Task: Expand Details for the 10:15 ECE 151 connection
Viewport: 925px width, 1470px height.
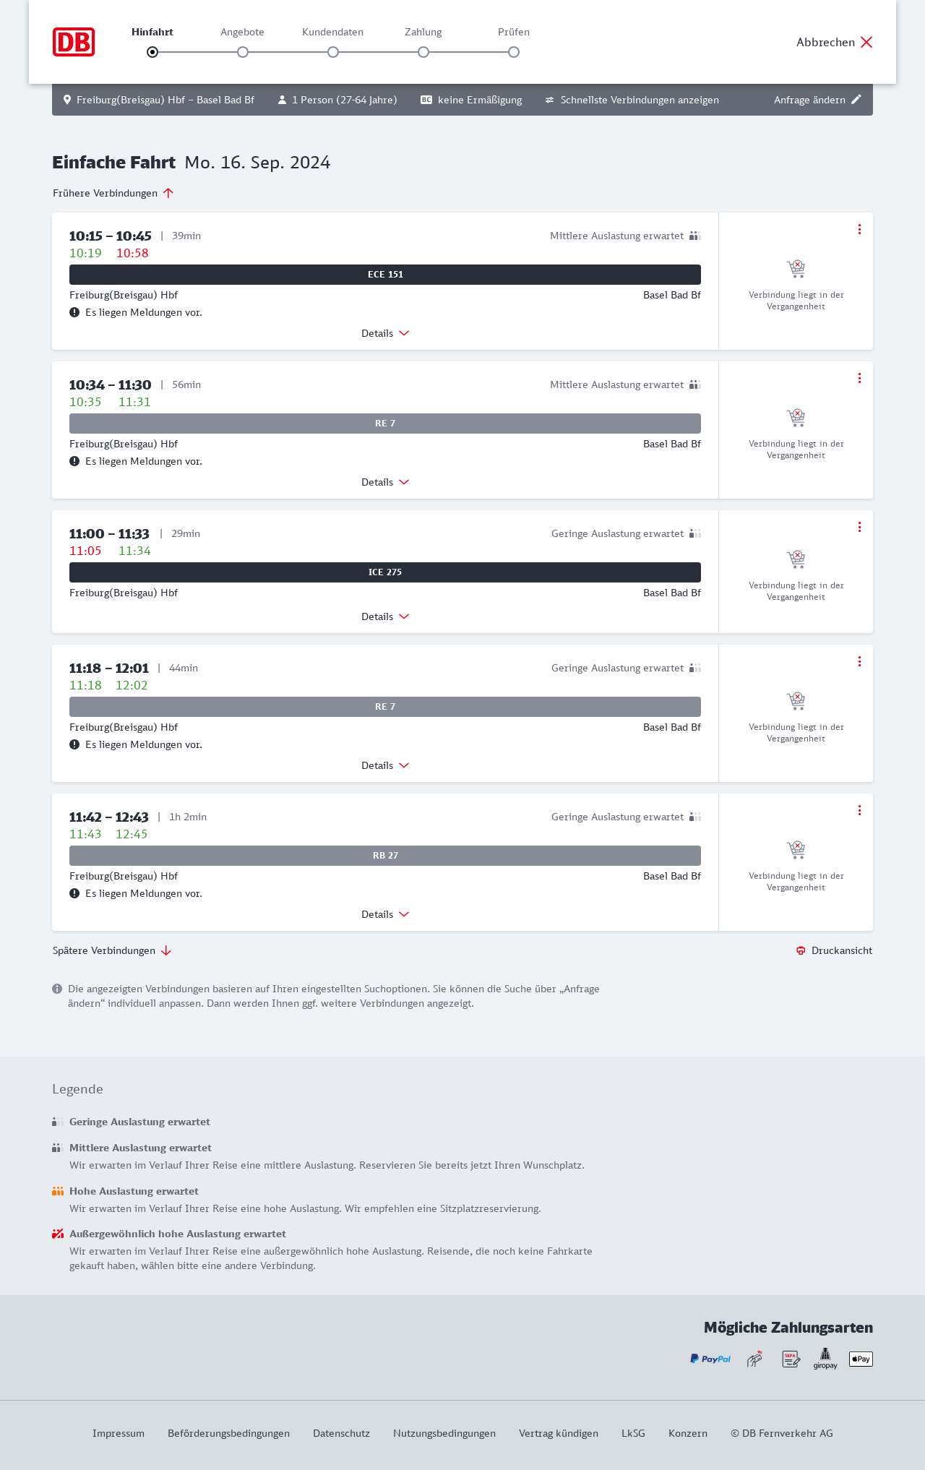Action: (x=385, y=333)
